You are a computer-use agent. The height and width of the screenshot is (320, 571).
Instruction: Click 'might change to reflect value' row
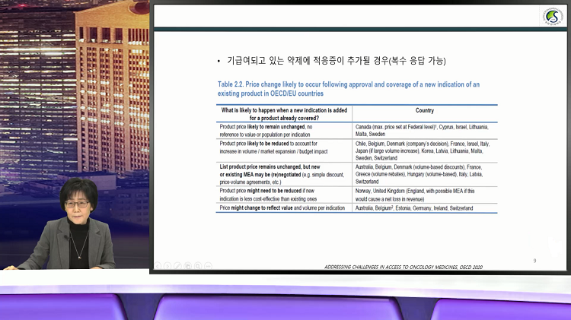pos(285,208)
